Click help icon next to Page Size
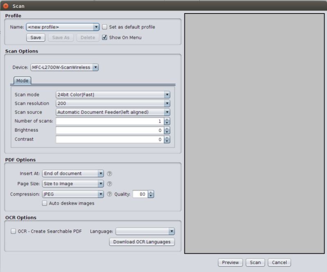 [x=109, y=184]
